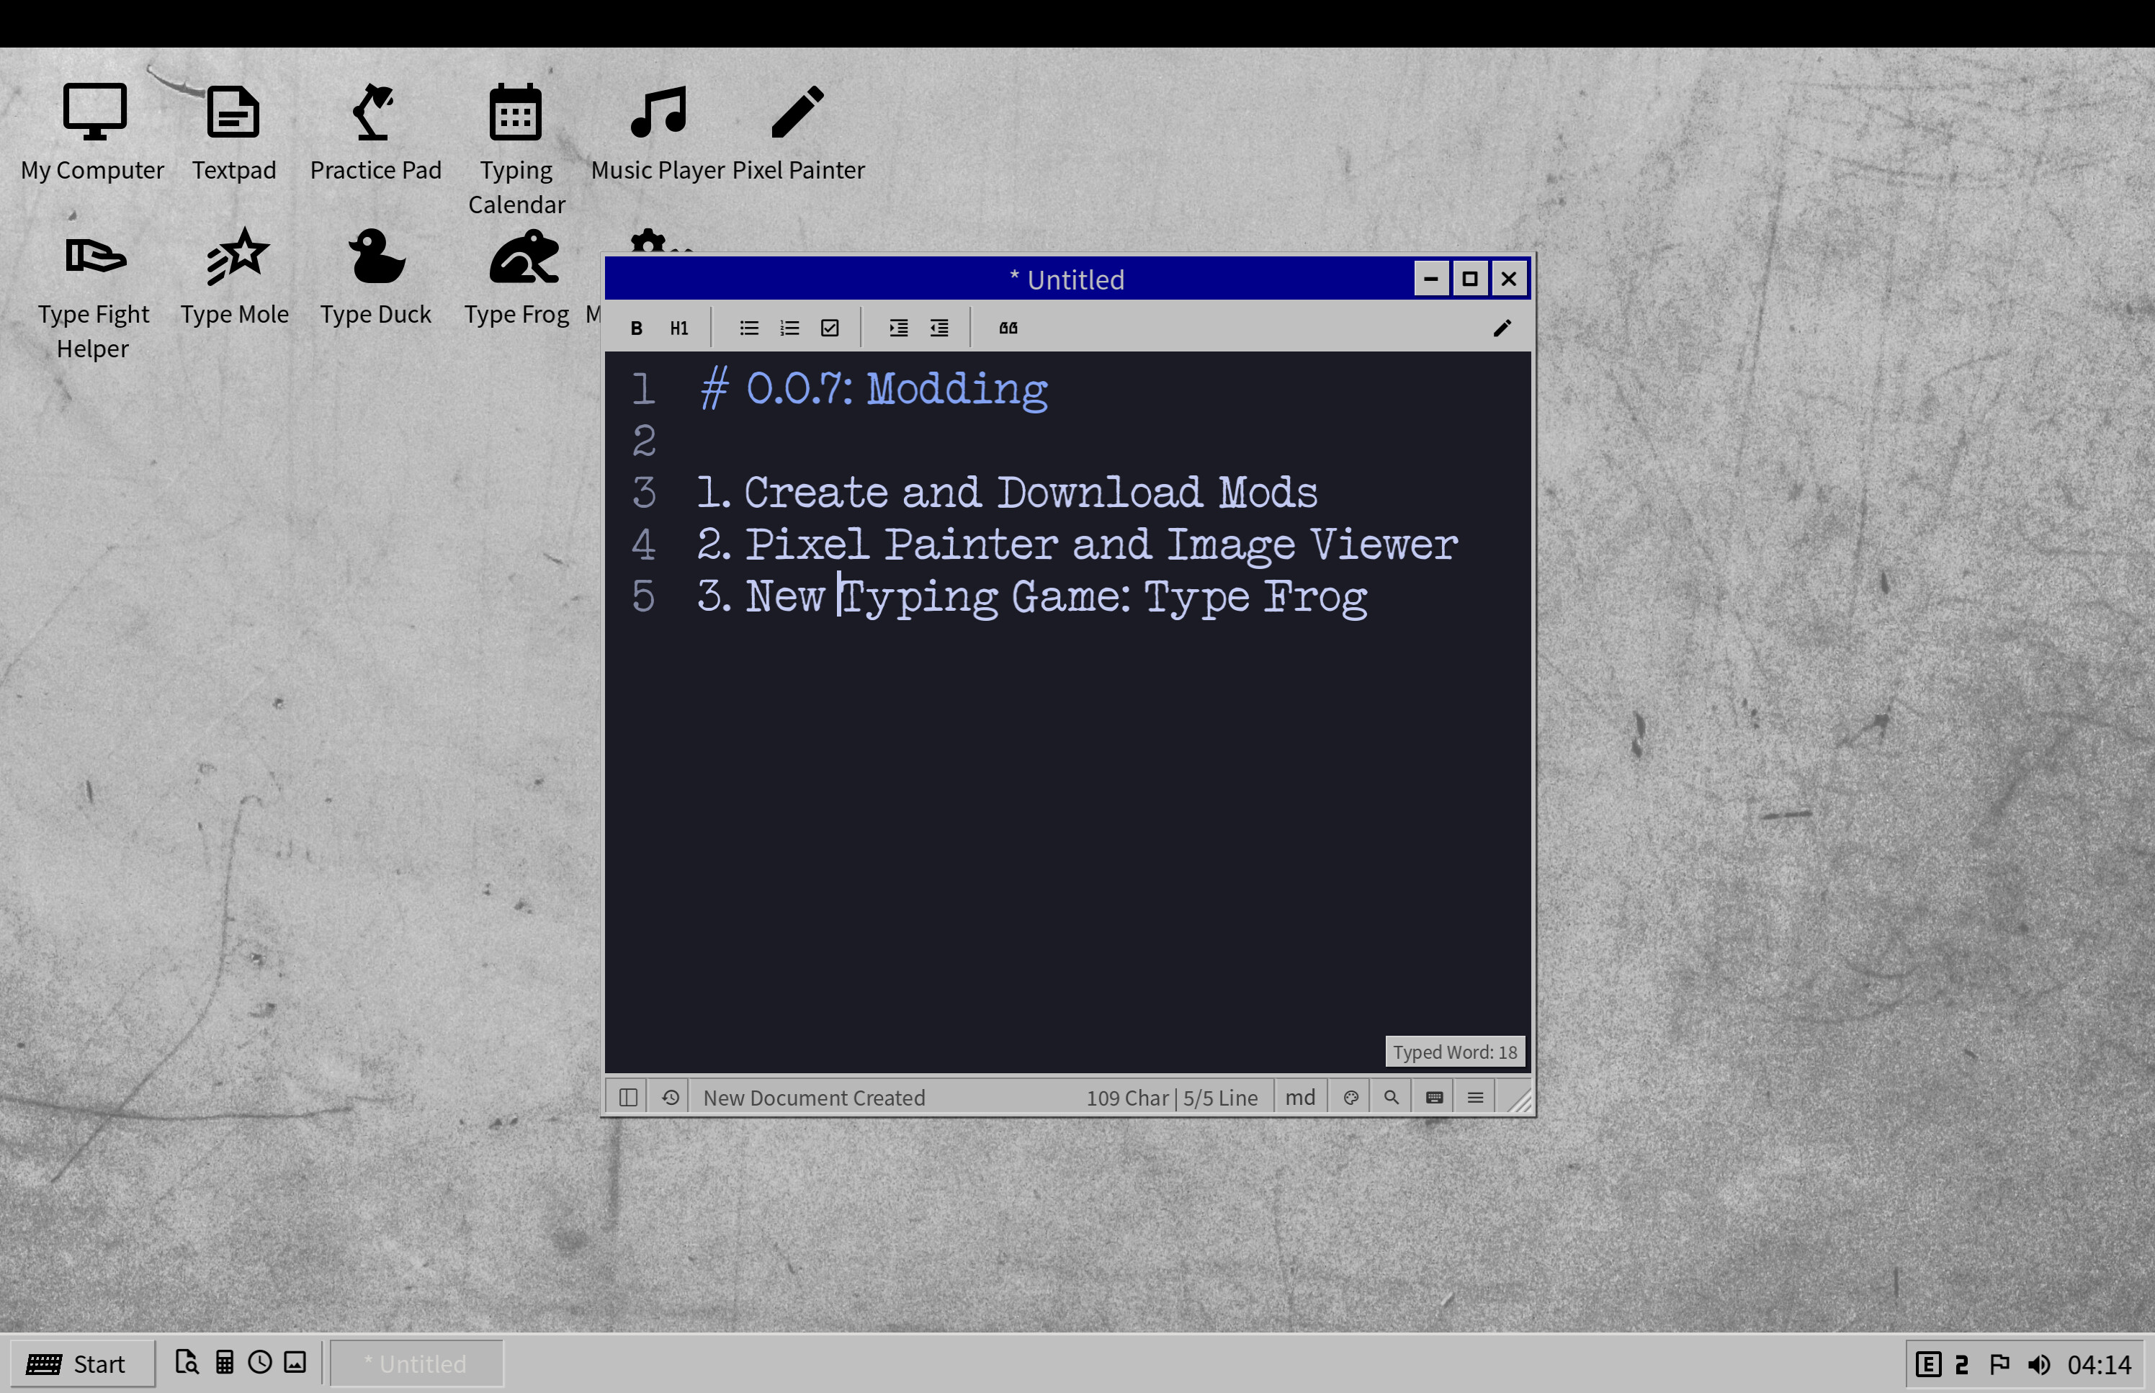Screen dimensions: 2155x1393
Task: Select the numbered list tool
Action: point(789,328)
